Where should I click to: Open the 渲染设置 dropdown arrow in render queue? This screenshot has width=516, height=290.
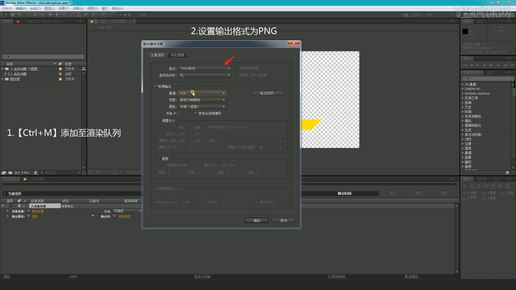(28, 211)
